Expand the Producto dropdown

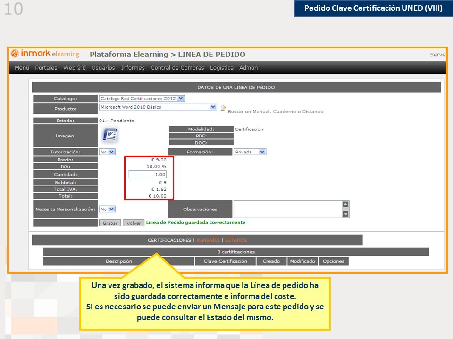tap(213, 107)
